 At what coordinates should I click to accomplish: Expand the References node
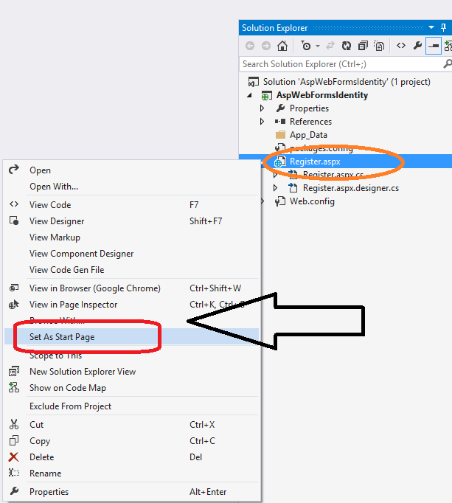[262, 122]
